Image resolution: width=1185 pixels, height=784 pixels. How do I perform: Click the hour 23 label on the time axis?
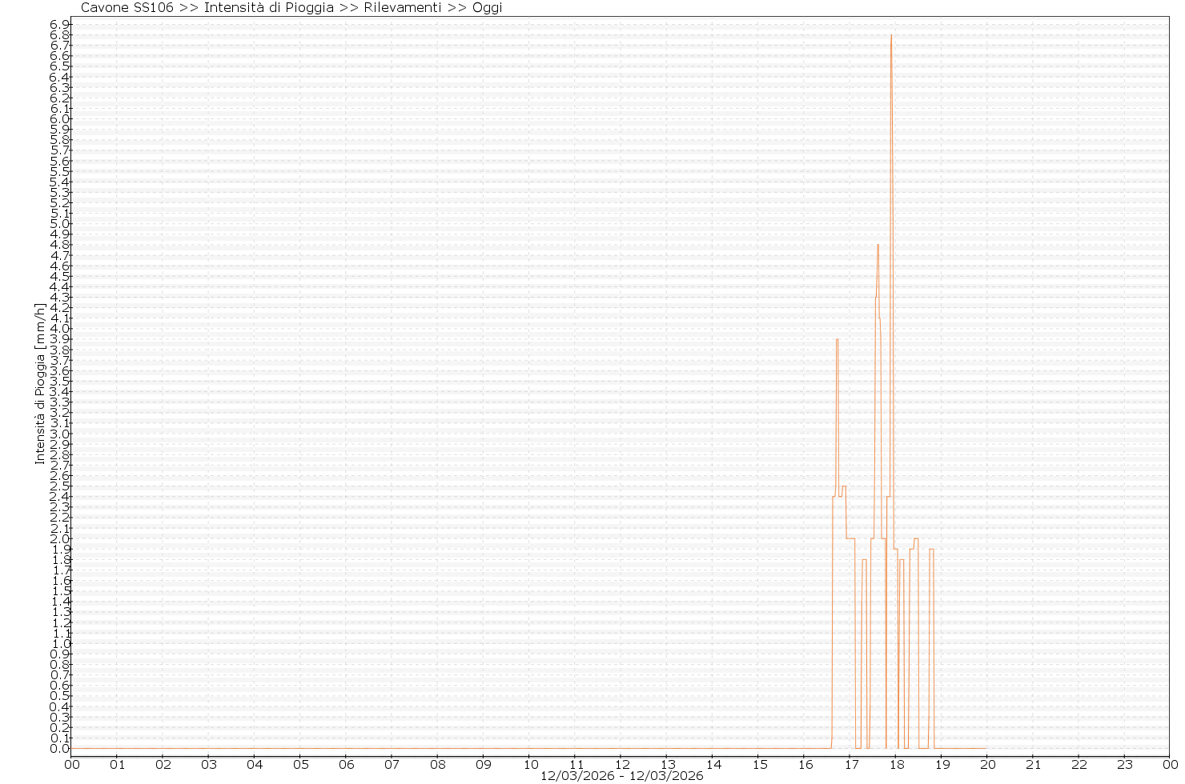point(1124,764)
